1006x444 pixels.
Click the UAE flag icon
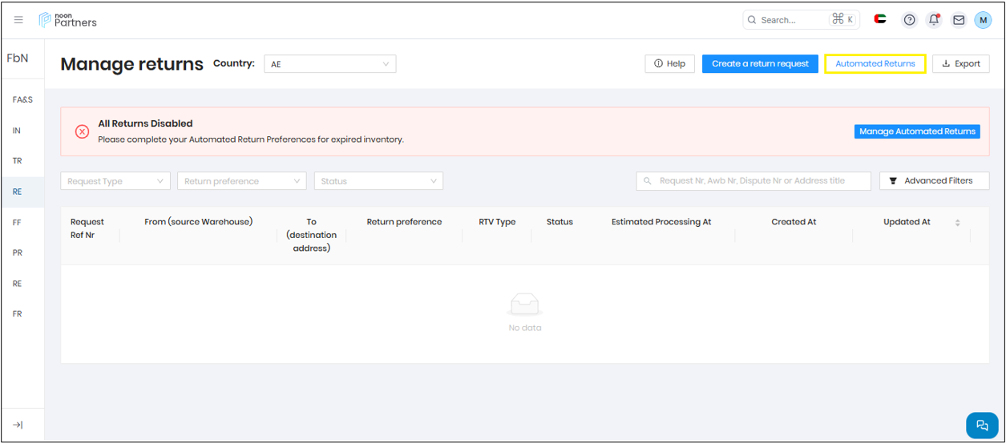point(880,20)
